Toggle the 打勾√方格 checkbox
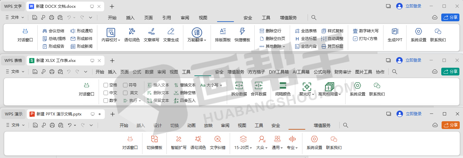This screenshot has width=463, height=158. click(355, 38)
